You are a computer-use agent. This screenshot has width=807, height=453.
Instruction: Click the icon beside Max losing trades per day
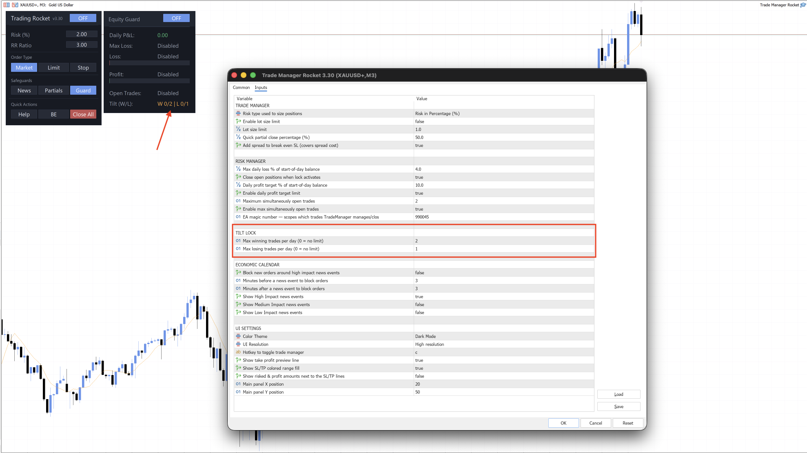click(x=238, y=249)
